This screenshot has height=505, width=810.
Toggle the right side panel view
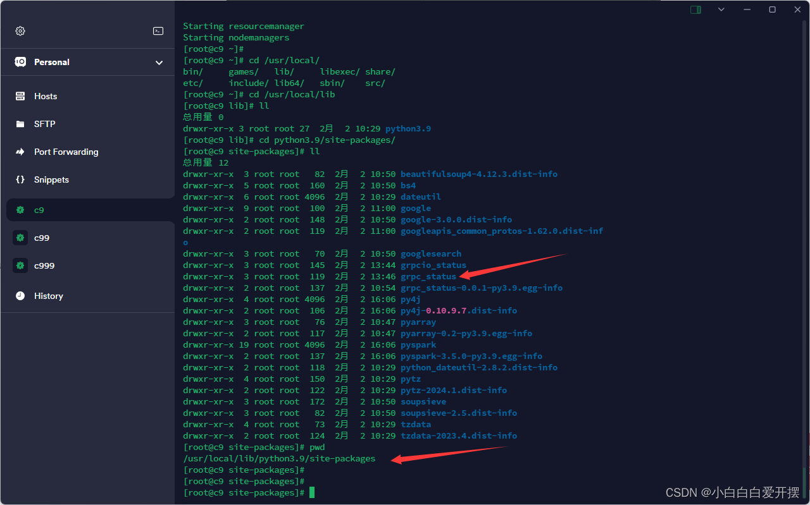pos(695,9)
